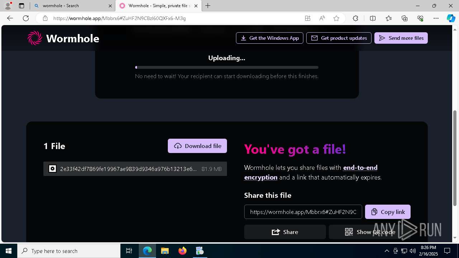Open the Windows Start menu
Image resolution: width=459 pixels, height=258 pixels.
click(9, 251)
